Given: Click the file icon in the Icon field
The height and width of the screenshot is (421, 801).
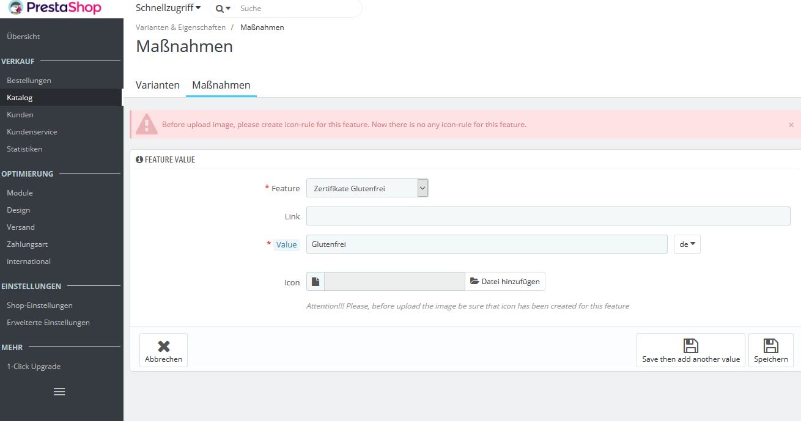Looking at the screenshot, I should pos(316,282).
